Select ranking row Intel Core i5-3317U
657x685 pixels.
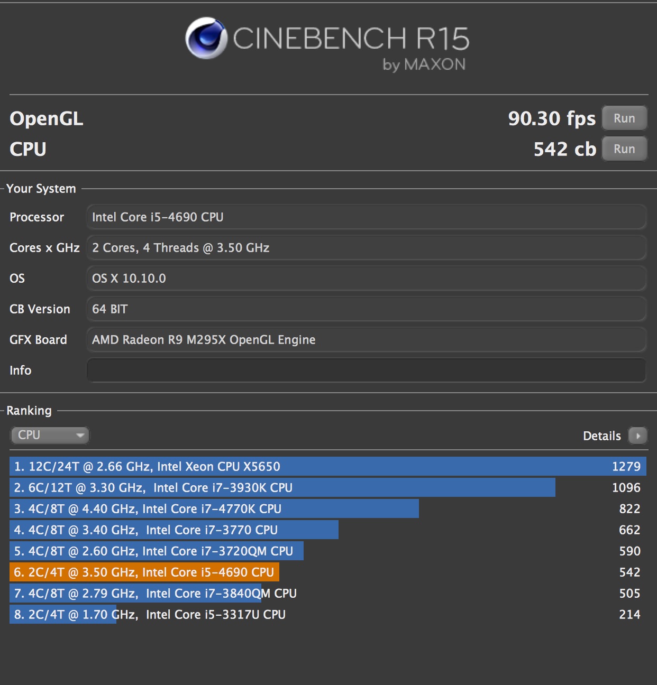pos(328,614)
